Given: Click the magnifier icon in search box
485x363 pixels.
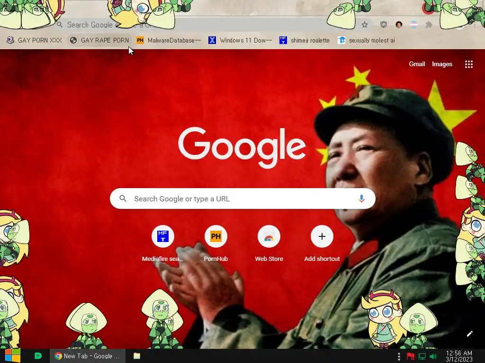Looking at the screenshot, I should [x=123, y=199].
